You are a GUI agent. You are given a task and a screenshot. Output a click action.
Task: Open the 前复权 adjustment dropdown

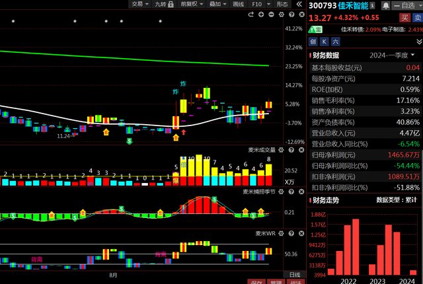192,4
